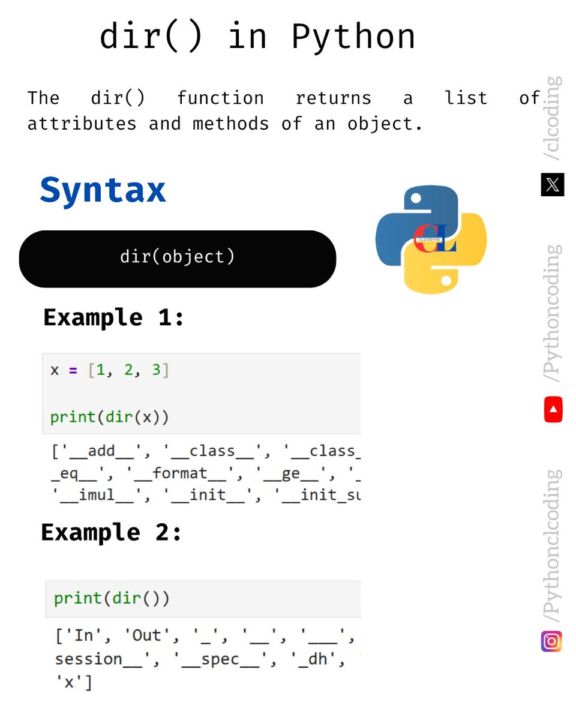Click the red YouTube icon

tap(553, 410)
